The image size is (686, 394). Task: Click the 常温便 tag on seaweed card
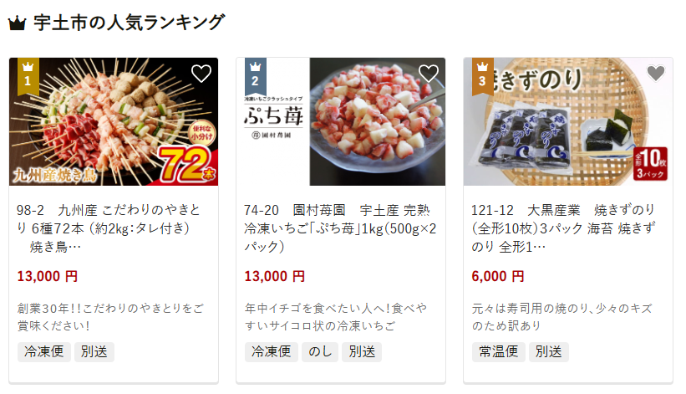[499, 352]
